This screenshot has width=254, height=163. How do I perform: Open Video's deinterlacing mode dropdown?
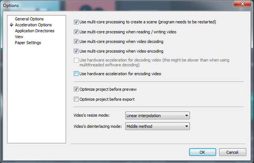coord(158,126)
